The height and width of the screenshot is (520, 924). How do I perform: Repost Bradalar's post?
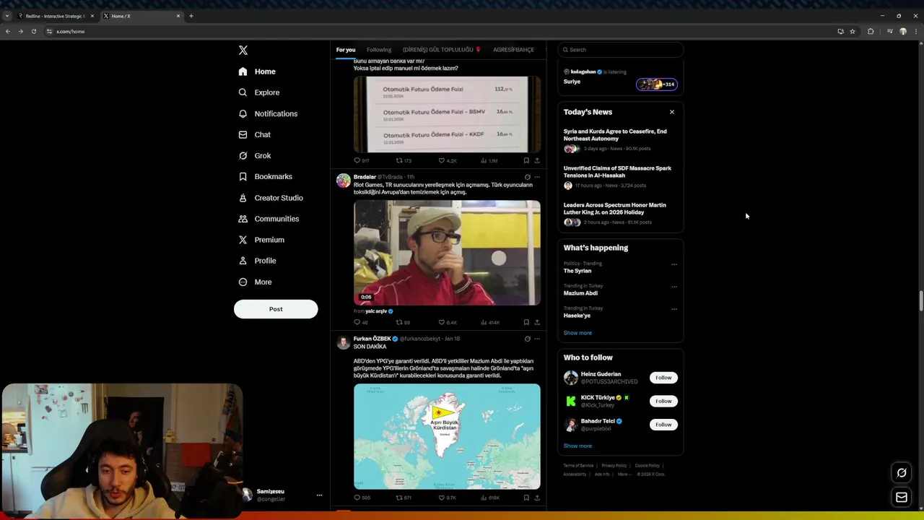pyautogui.click(x=403, y=322)
